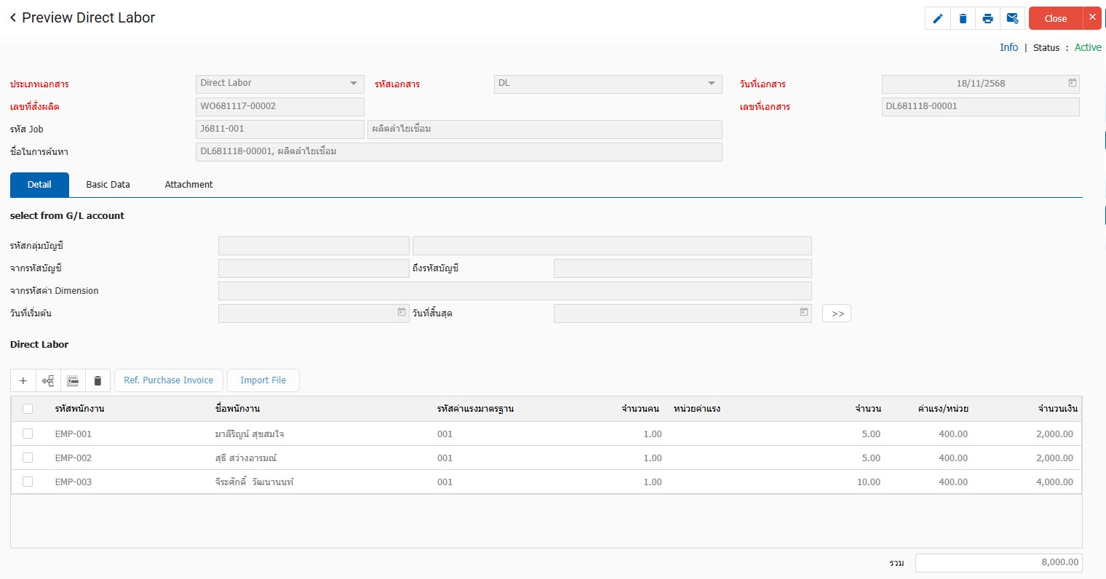The width and height of the screenshot is (1106, 579).
Task: Click the trash delete document icon
Action: click(x=963, y=19)
